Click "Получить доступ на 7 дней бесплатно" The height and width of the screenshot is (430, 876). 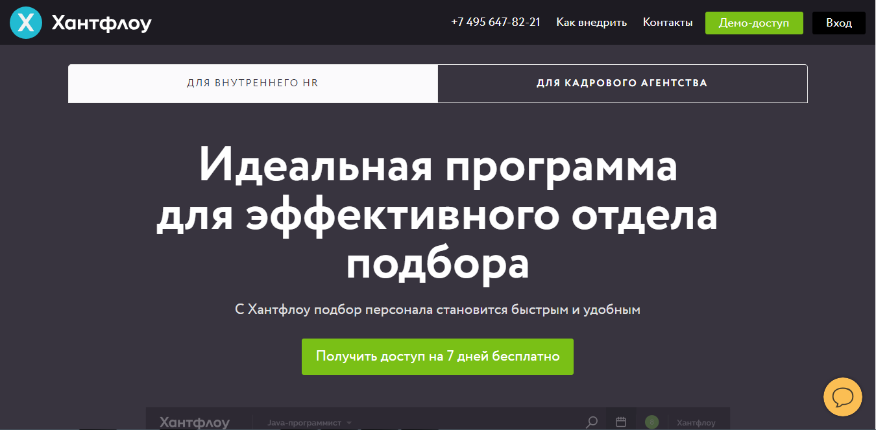[x=437, y=356]
